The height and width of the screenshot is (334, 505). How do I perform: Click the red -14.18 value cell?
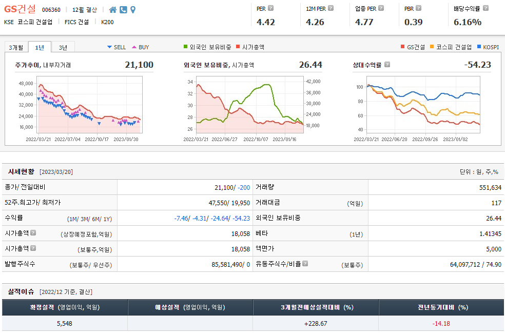(441, 323)
